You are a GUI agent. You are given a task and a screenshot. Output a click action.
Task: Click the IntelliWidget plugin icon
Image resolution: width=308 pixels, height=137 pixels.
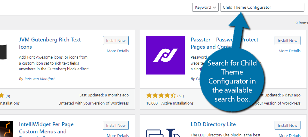pyautogui.click(x=6, y=129)
